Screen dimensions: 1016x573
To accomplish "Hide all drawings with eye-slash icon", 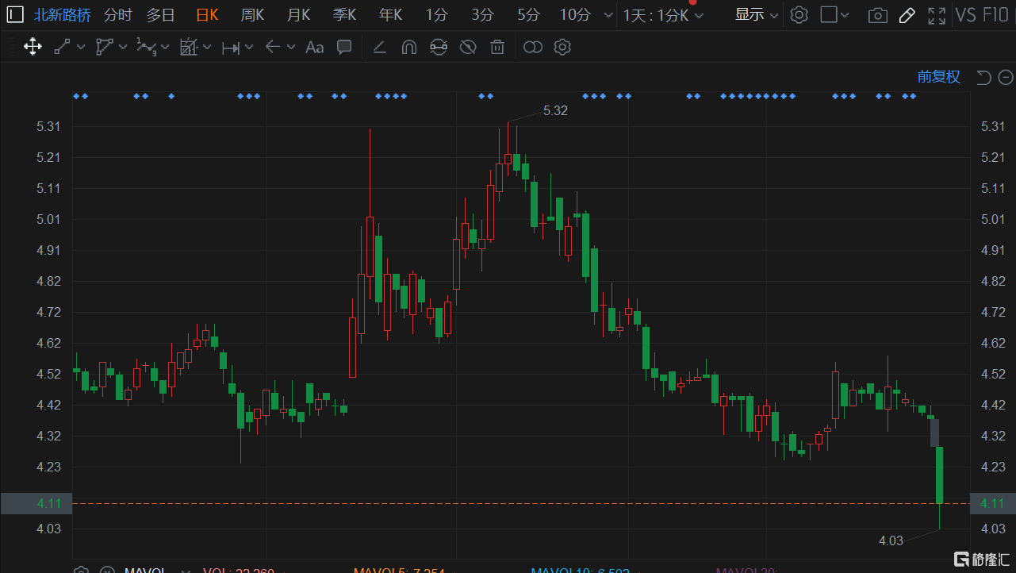I will pos(468,47).
